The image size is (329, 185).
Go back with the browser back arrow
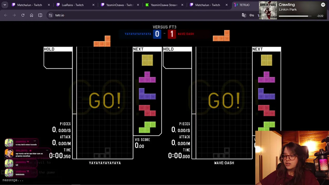6,15
